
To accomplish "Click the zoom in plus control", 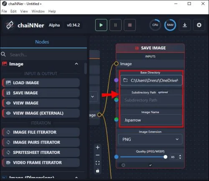I will point(98,147).
